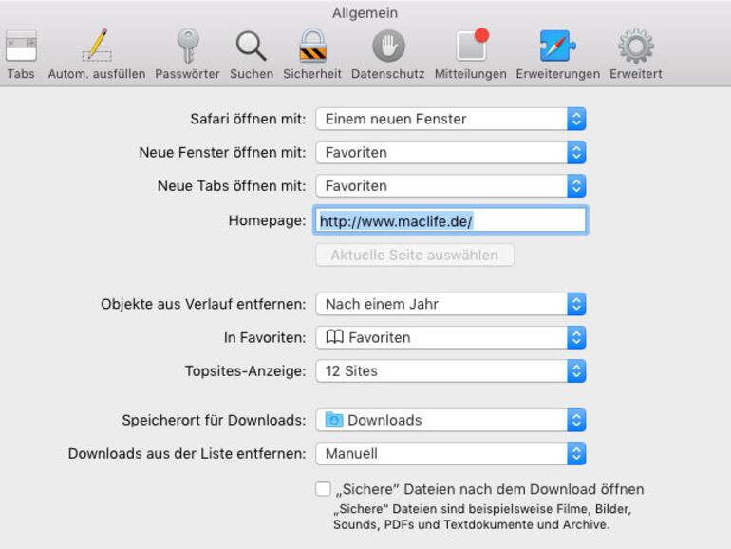731x549 pixels.
Task: Click the Erweiterungen label in the toolbar
Action: tap(558, 74)
